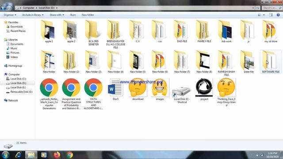The width and height of the screenshot is (283, 159).
Task: Select DATA STRUCTURES AND ALGORITHMS file
Action: (93, 94)
